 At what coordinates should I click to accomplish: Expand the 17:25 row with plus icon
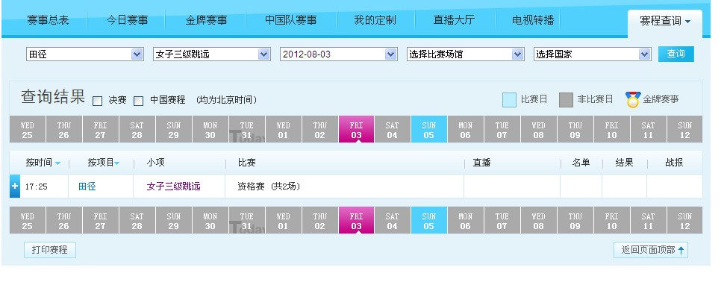click(x=15, y=186)
